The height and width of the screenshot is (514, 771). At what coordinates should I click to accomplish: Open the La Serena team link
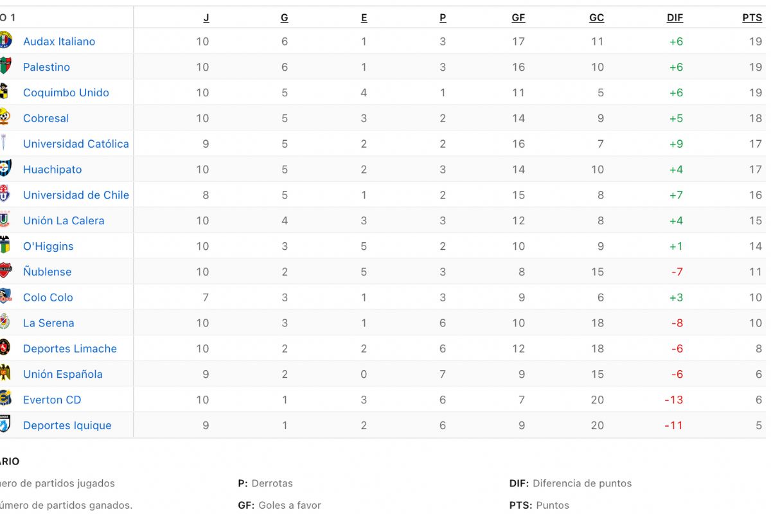[x=49, y=323]
